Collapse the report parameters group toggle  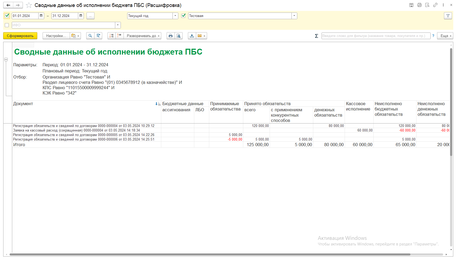point(6,60)
